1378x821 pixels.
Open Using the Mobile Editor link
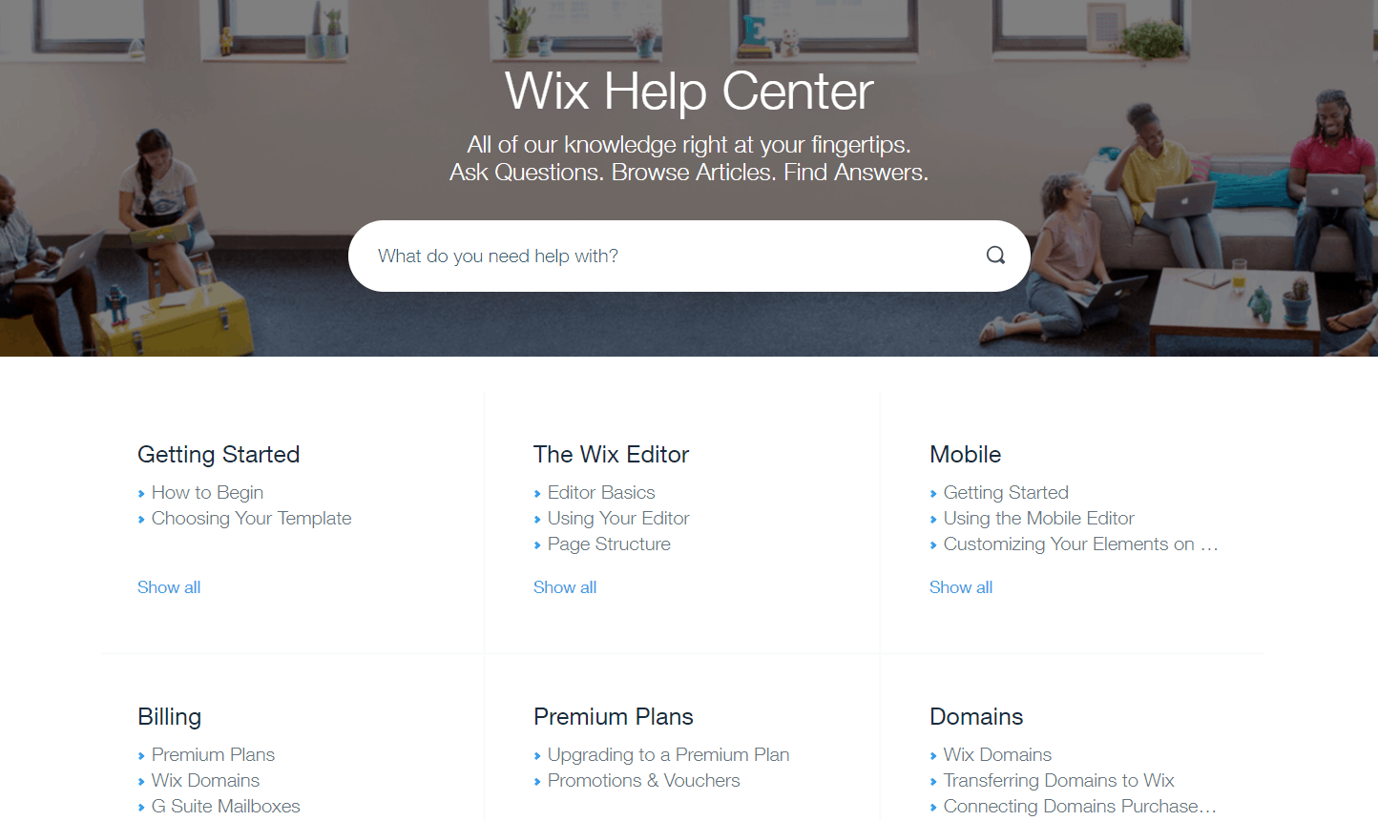pyautogui.click(x=1038, y=518)
